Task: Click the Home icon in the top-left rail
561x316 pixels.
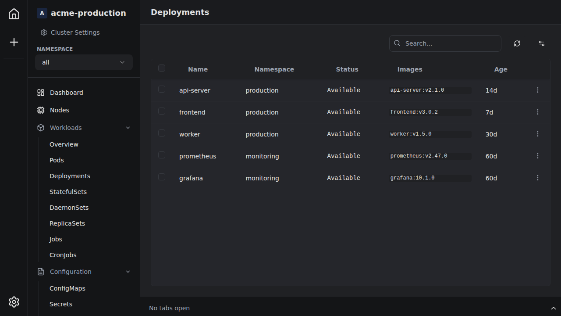Action: tap(14, 14)
